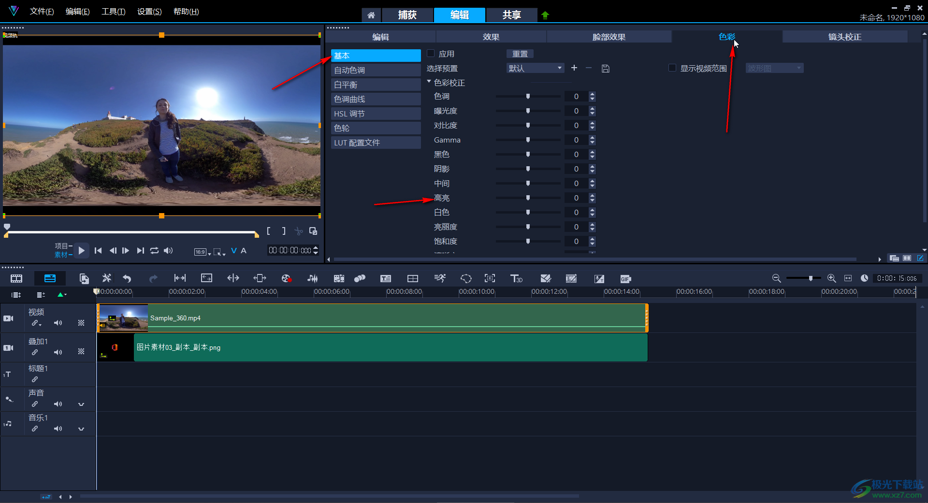The height and width of the screenshot is (503, 928).
Task: Select 白平衡 in color list
Action: [376, 85]
